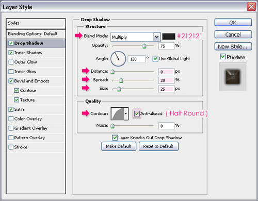Screen dimensions: 258x201
Task: Select the Styles entry in the list
Action: pos(36,23)
